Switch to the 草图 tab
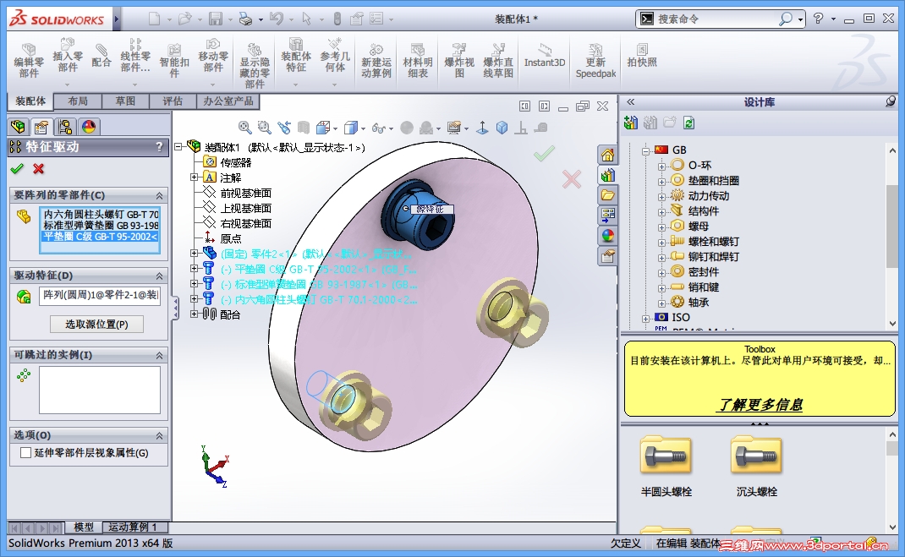This screenshot has width=905, height=557. (124, 101)
